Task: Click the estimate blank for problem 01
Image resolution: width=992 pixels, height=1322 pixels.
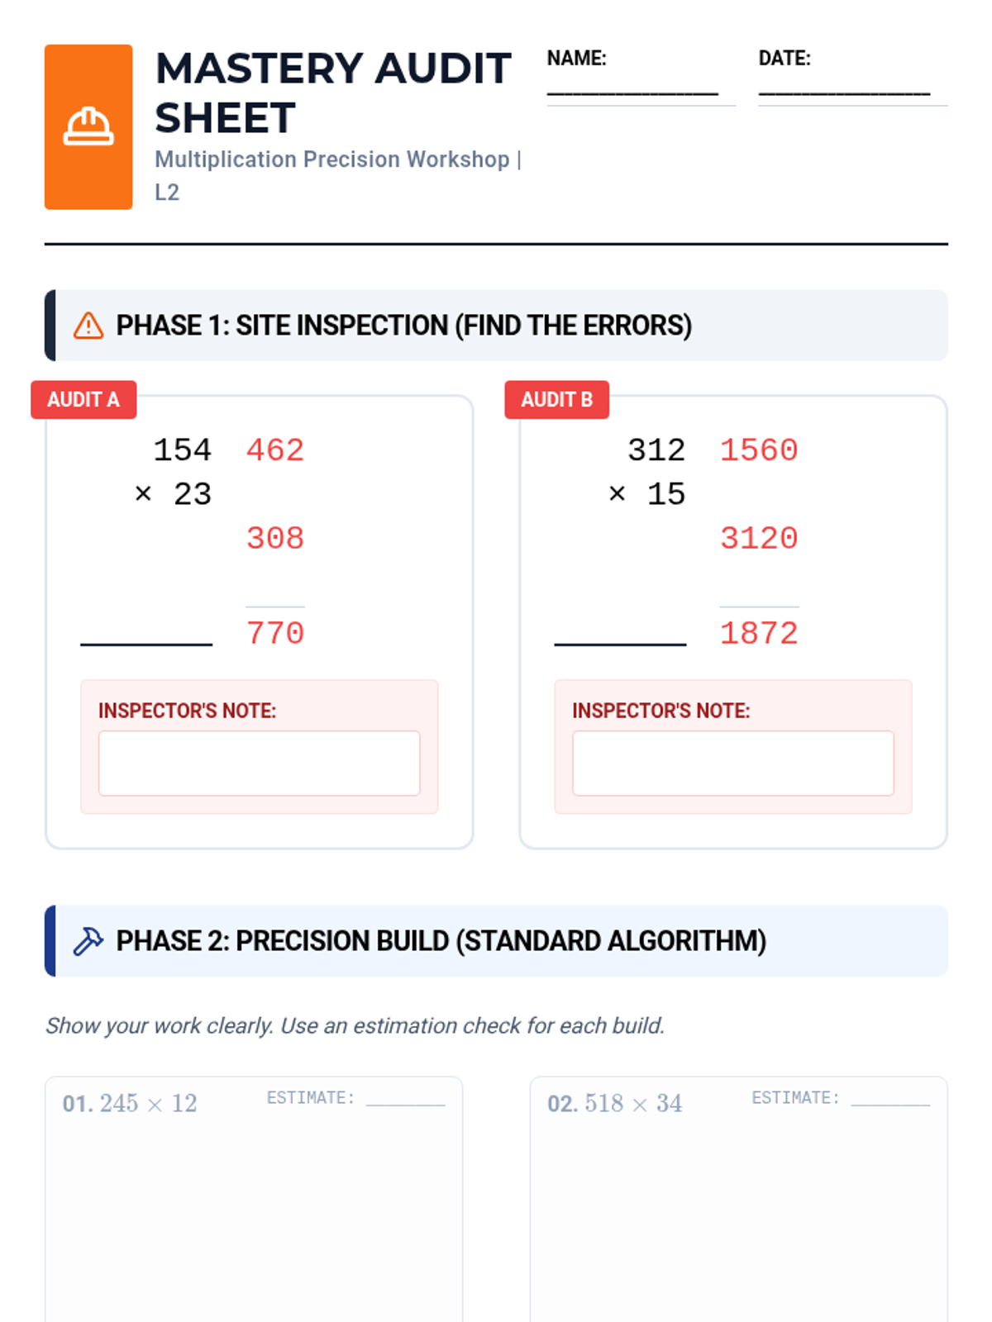Action: click(405, 1102)
